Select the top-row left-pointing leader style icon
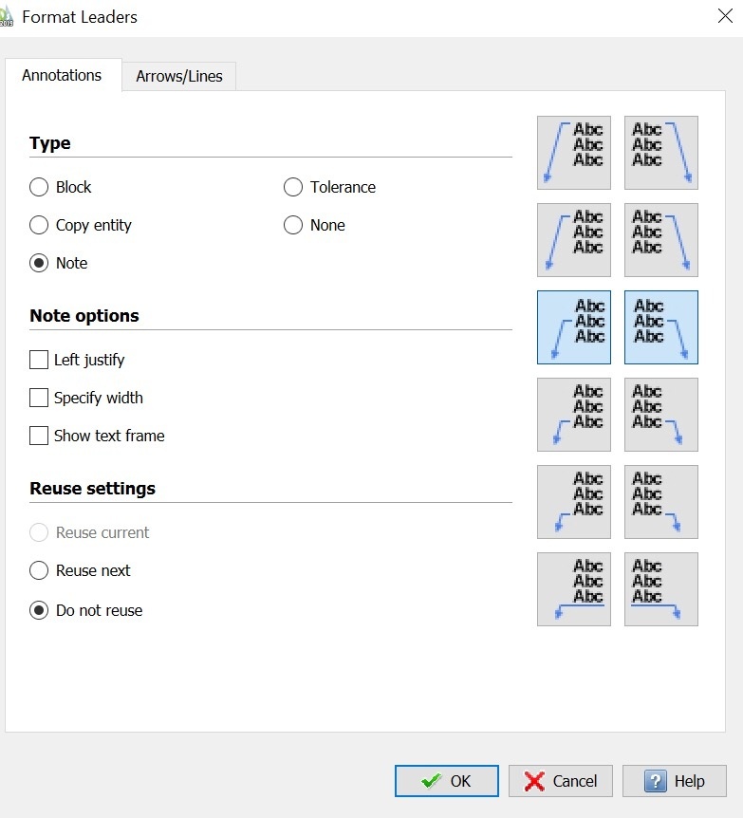Image resolution: width=743 pixels, height=818 pixels. [x=574, y=153]
